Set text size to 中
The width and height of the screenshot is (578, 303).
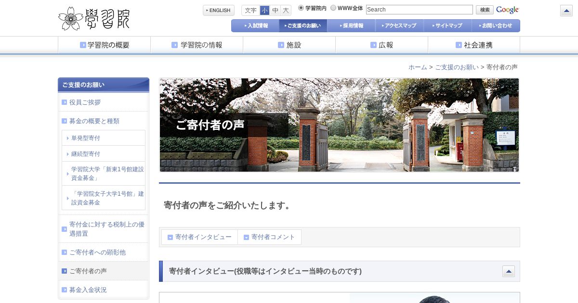click(x=275, y=10)
